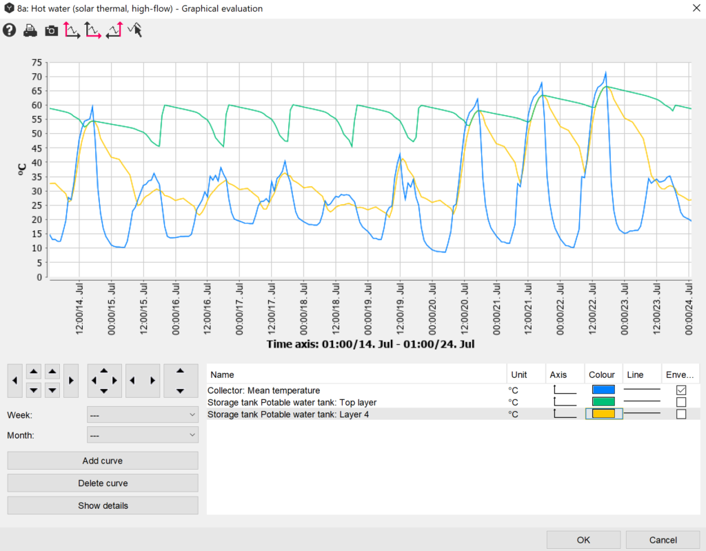Image resolution: width=706 pixels, height=551 pixels.
Task: Click the right Y-axis settings icon
Action: tap(114, 30)
